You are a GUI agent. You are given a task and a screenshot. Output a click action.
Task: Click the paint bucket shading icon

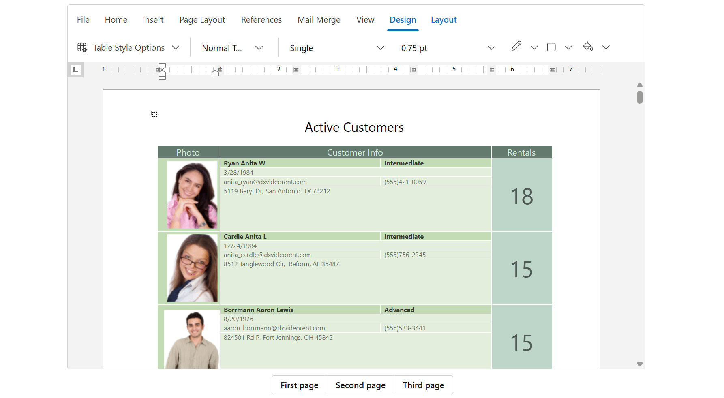(x=588, y=47)
